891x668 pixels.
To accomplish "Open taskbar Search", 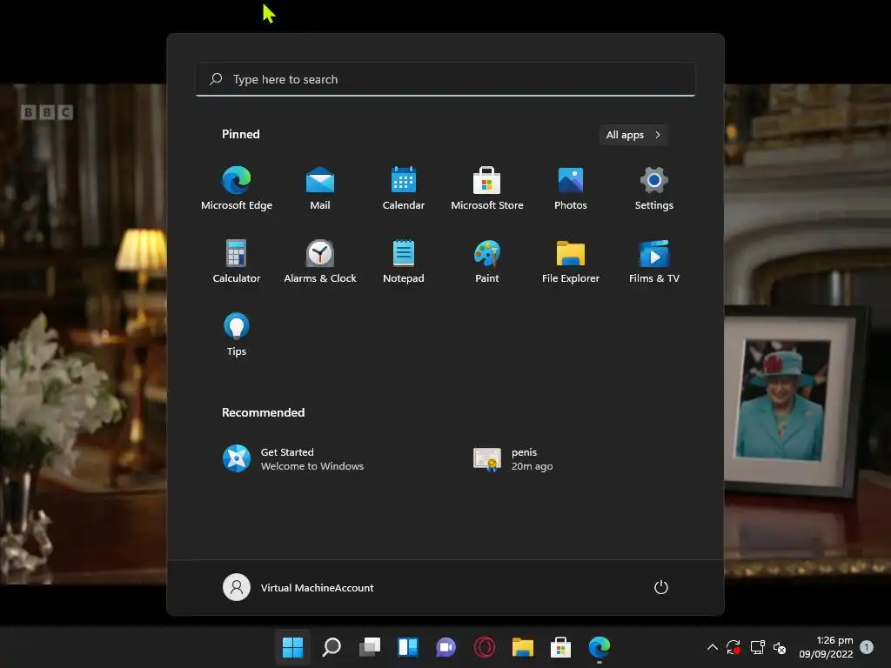I will [332, 647].
